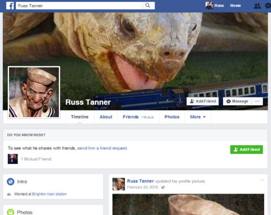Click Add Friend button on cover photo

[x=203, y=101]
